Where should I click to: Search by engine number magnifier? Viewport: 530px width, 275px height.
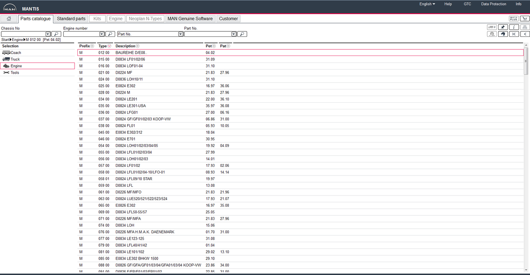tap(110, 34)
